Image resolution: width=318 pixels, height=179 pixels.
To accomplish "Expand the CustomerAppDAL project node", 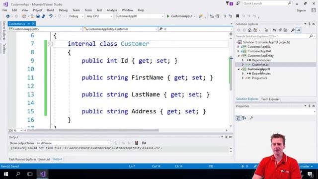I will pyautogui.click(x=238, y=51).
